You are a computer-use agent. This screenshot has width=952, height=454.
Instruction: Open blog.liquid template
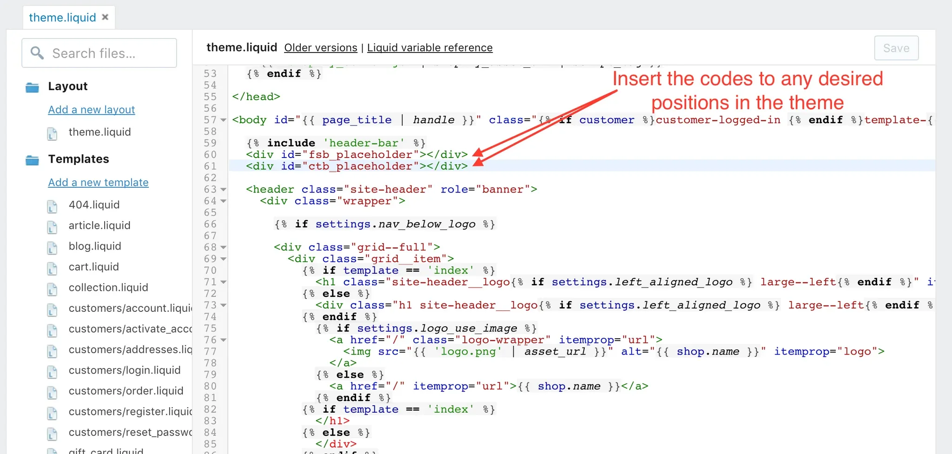pos(95,246)
